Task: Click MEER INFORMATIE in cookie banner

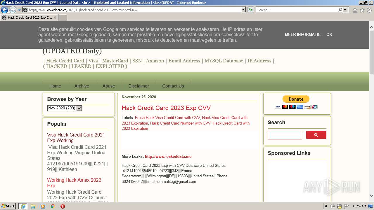Action: click(x=303, y=34)
